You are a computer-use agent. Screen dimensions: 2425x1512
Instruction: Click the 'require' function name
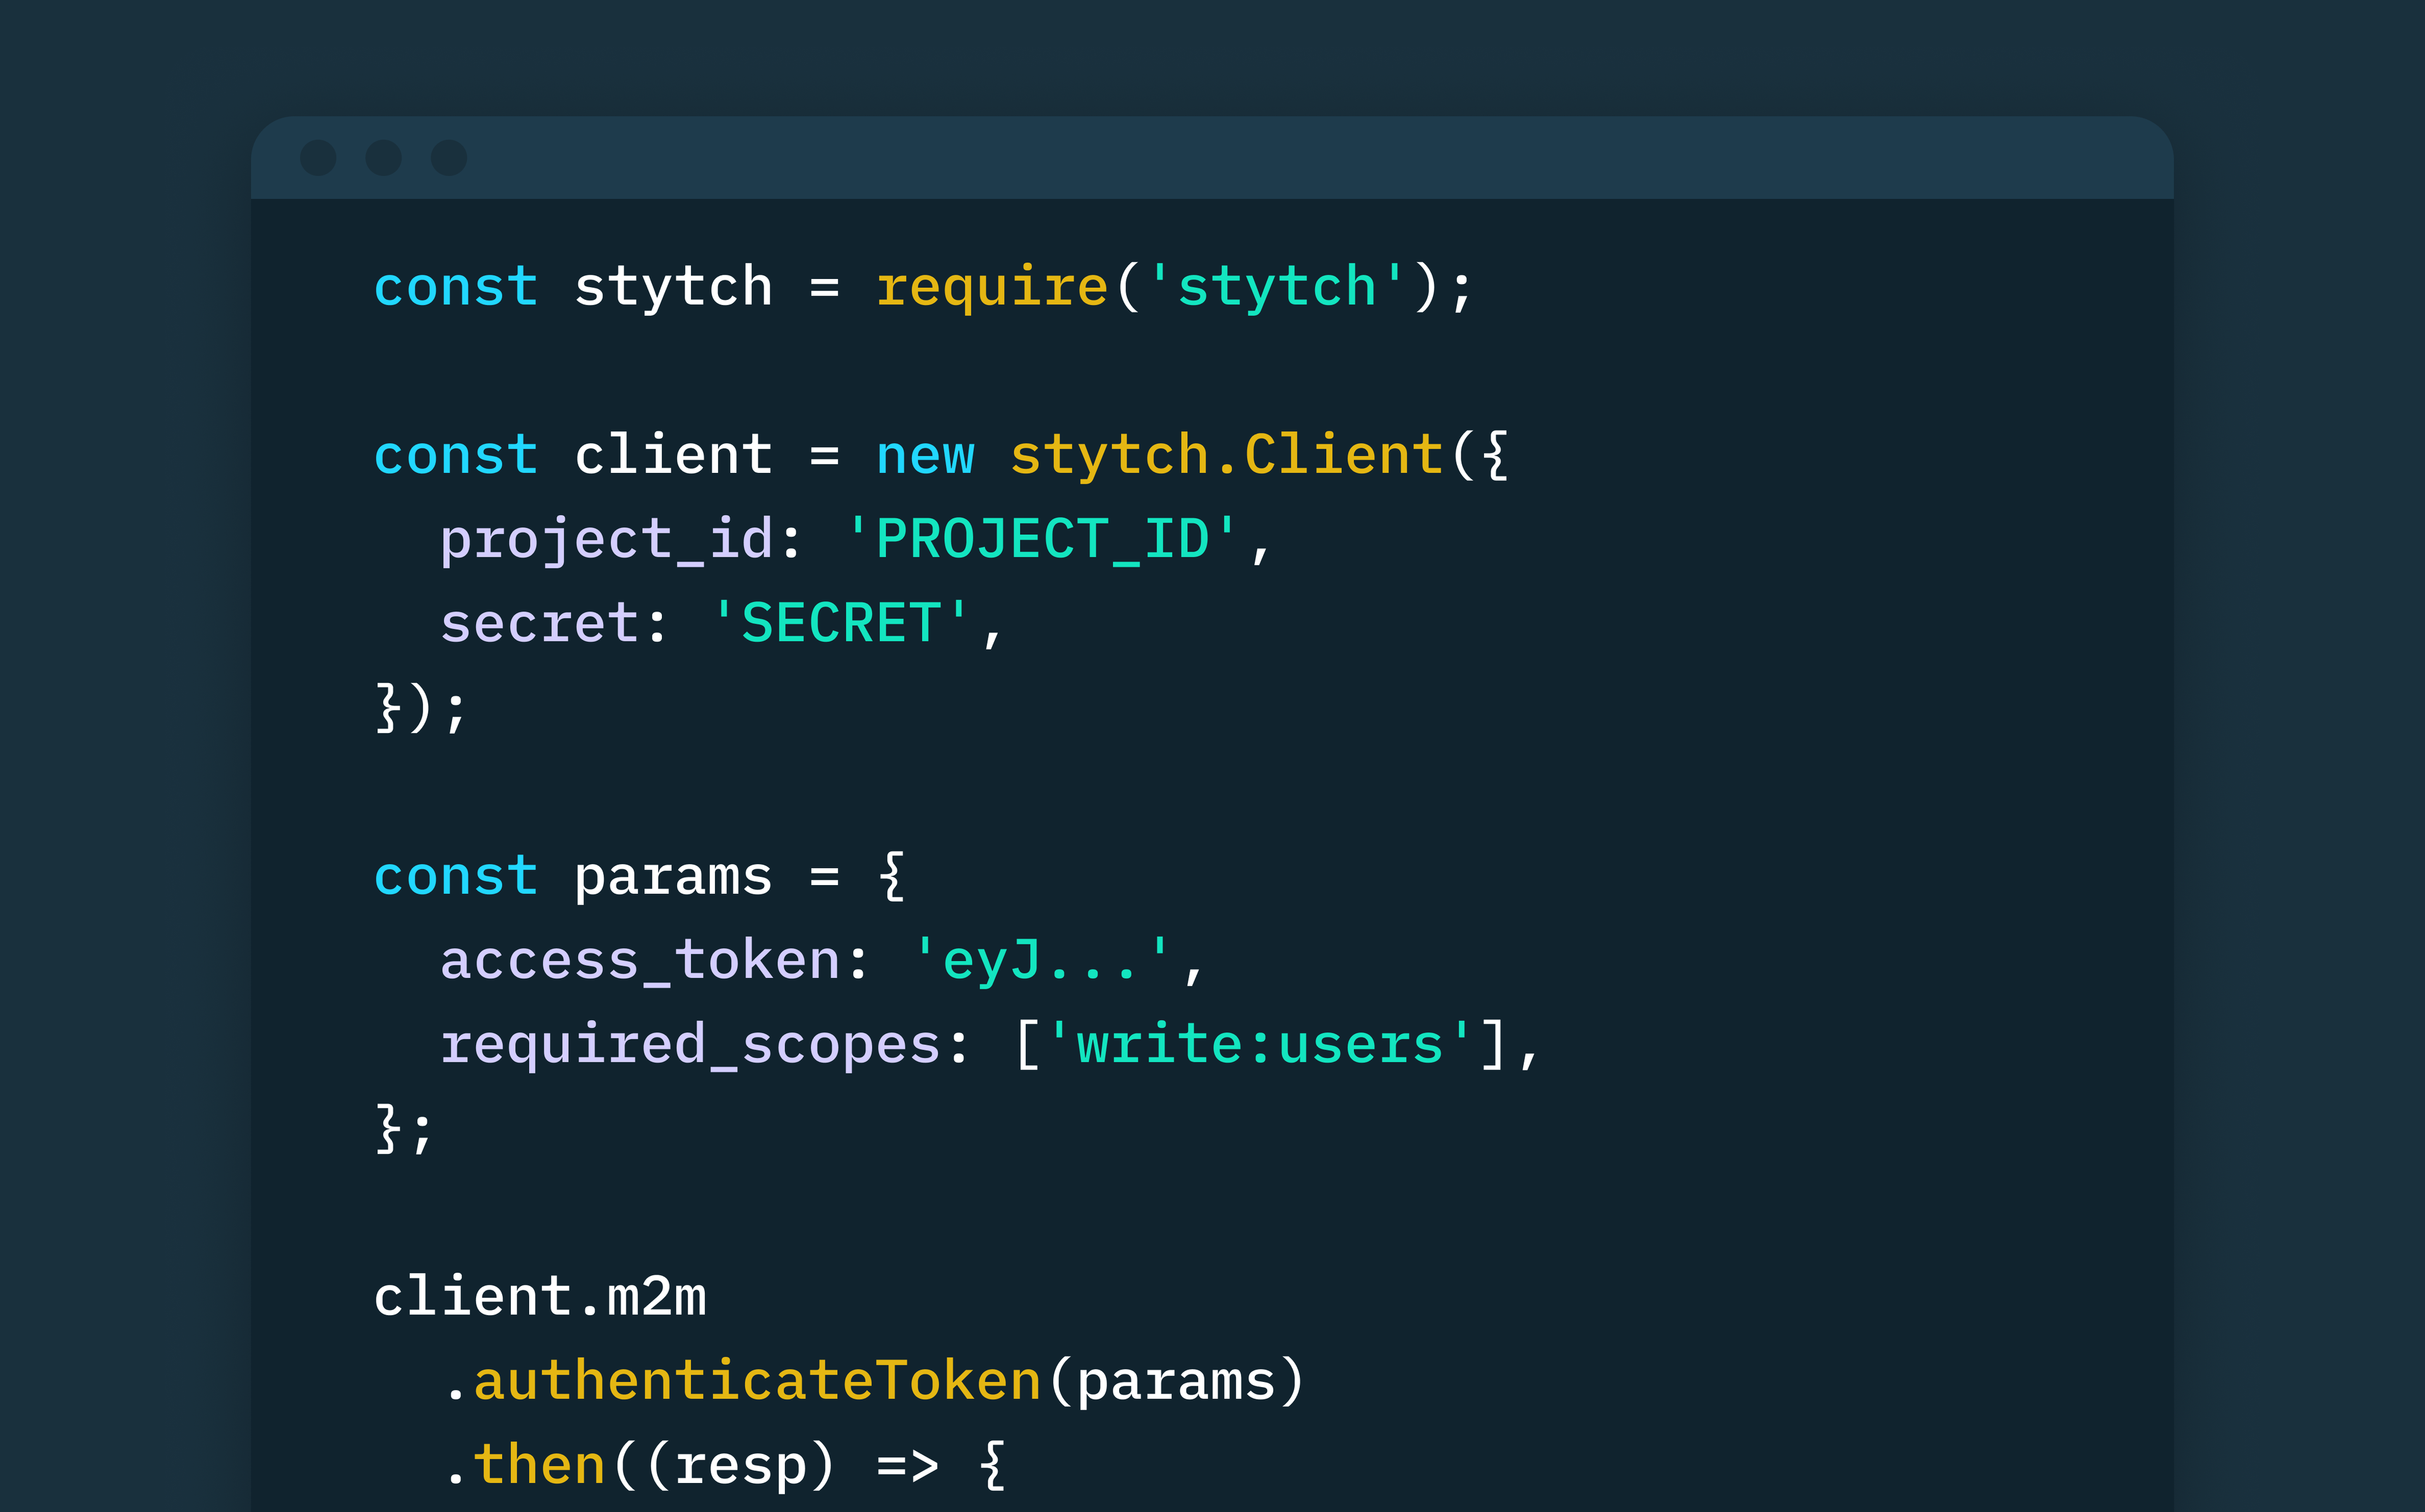[x=991, y=288]
